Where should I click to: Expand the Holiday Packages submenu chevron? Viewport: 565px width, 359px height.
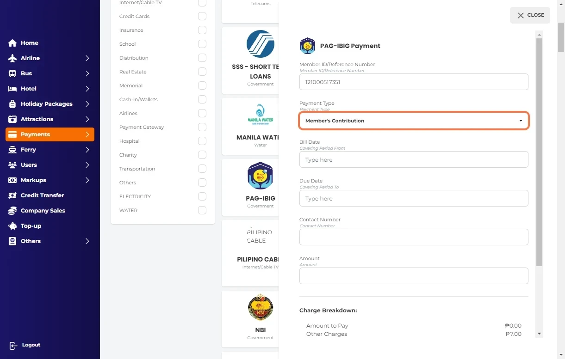(x=87, y=104)
